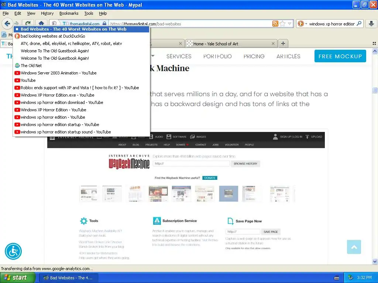Click the vertical scrollbar down arrow
The width and height of the screenshot is (378, 283).
coord(375,261)
